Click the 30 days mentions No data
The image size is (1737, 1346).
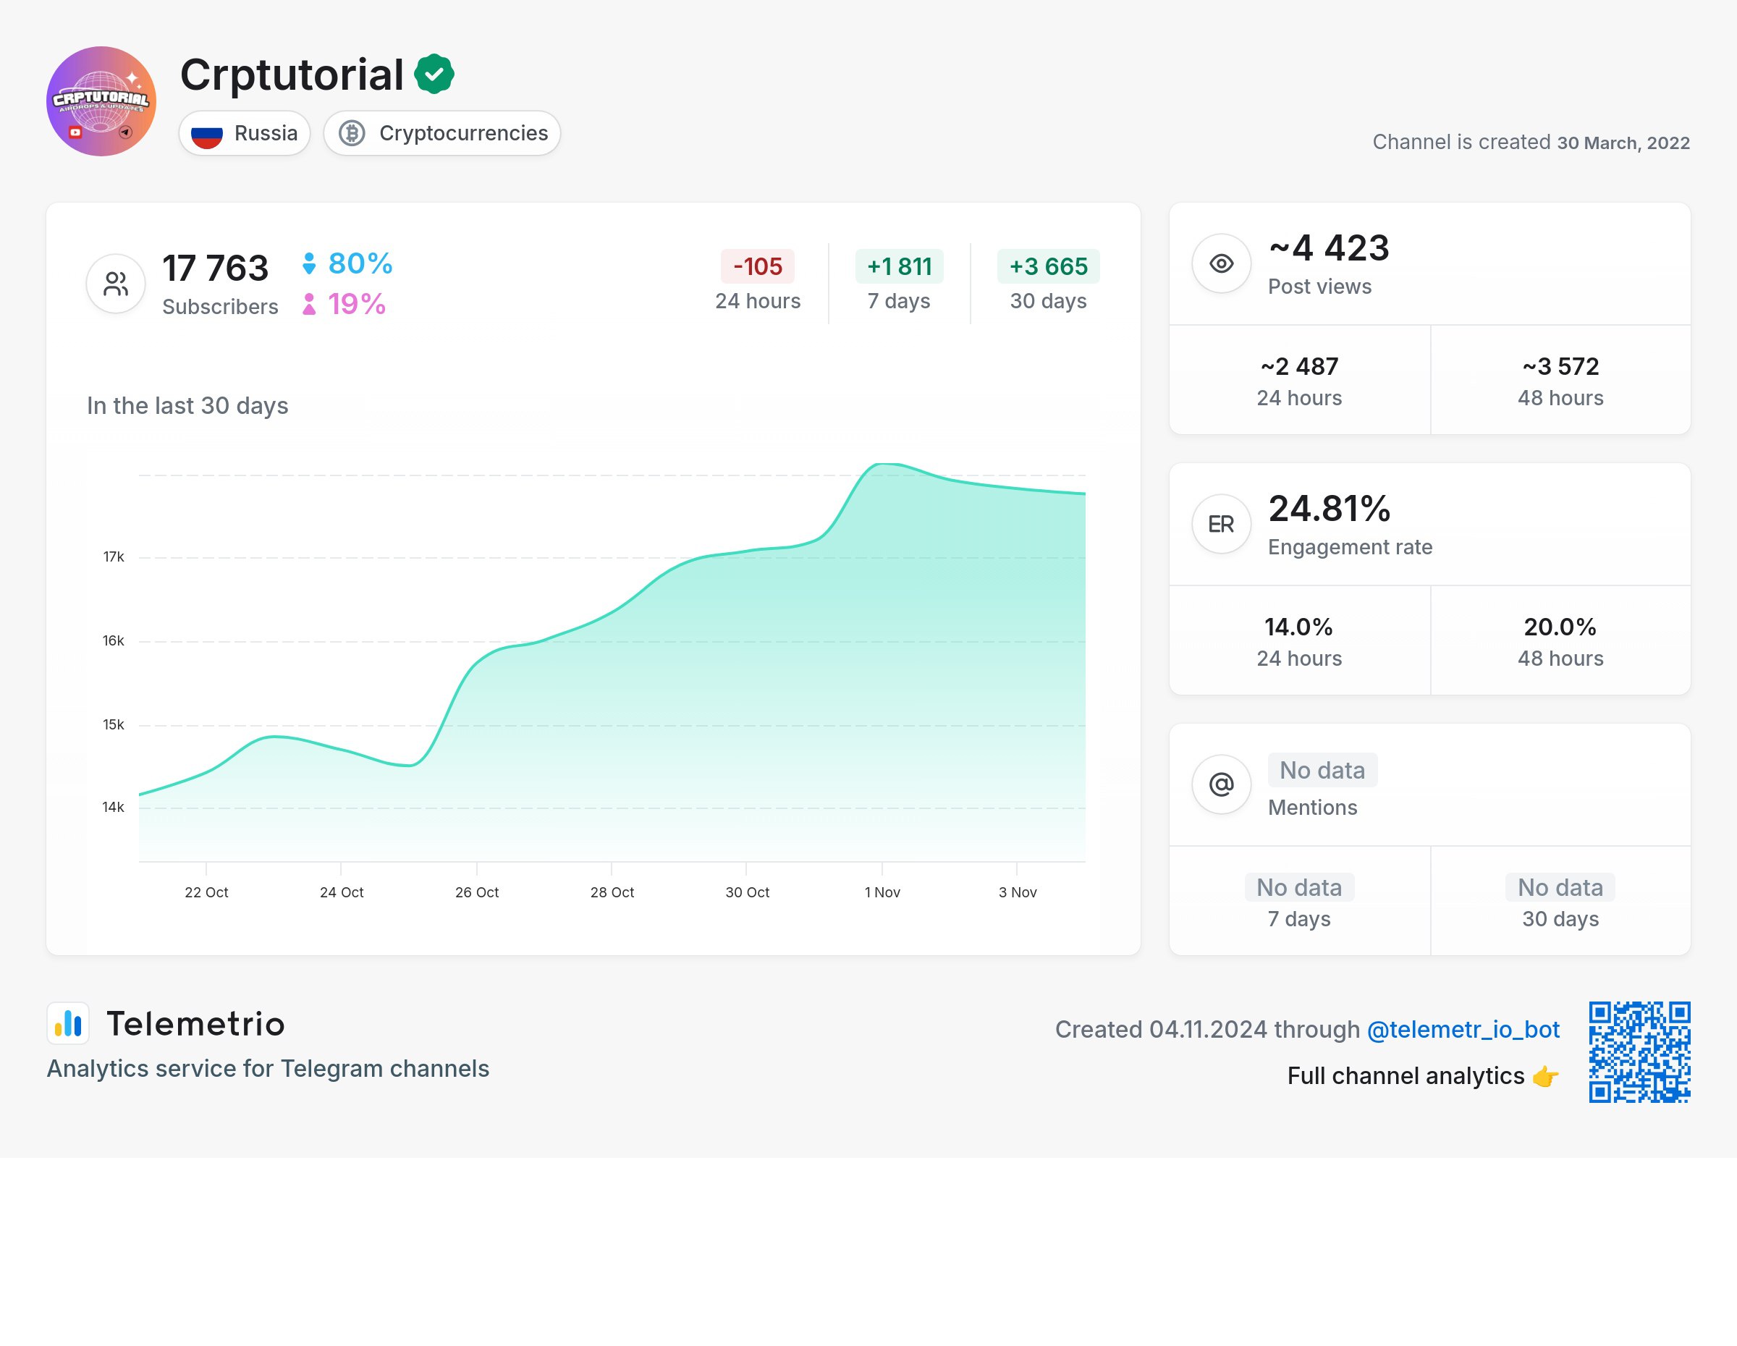click(x=1560, y=887)
